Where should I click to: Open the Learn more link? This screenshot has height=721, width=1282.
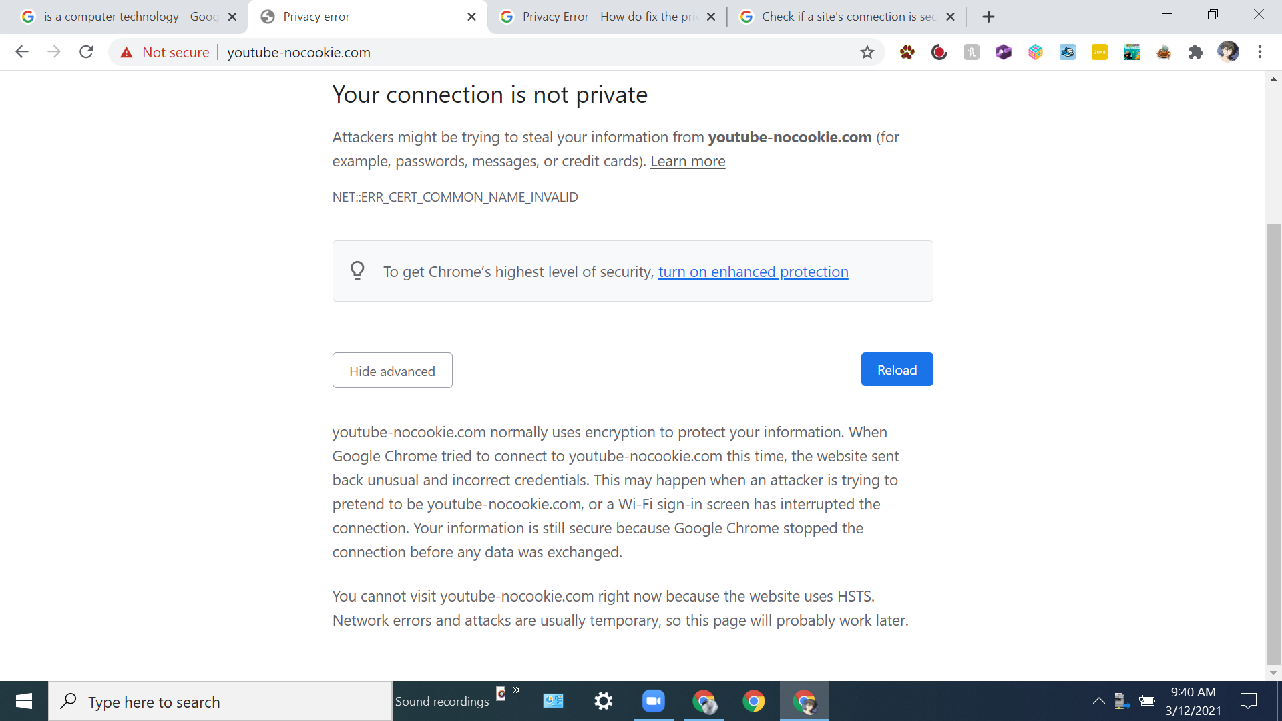click(x=688, y=161)
